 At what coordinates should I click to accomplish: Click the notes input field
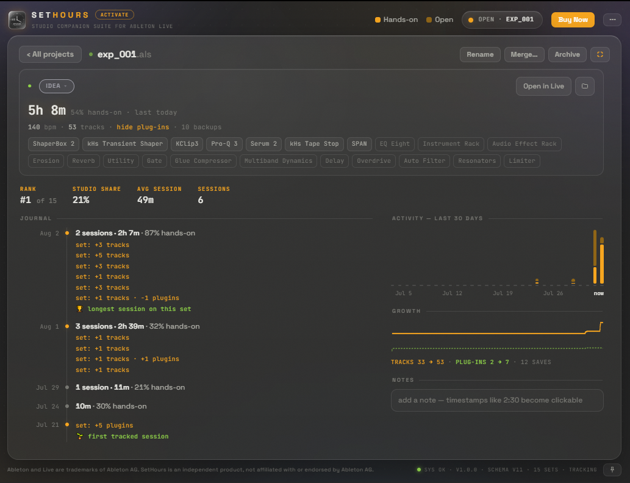coord(497,400)
